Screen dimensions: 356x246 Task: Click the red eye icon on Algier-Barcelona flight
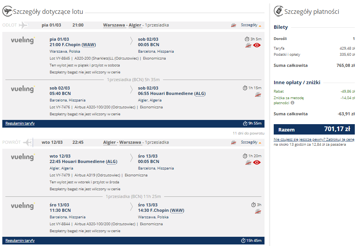257,162
